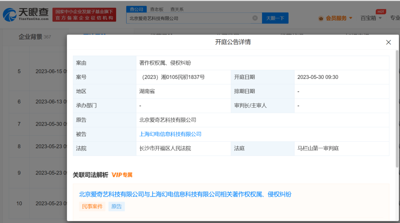The image size is (400, 223).
Task: Click the 原告 tag under the case link
Action: 116,206
